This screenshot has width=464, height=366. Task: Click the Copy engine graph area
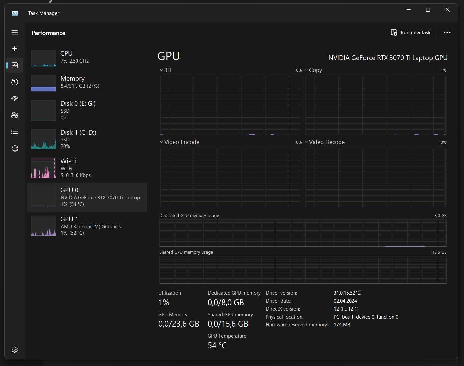point(375,105)
